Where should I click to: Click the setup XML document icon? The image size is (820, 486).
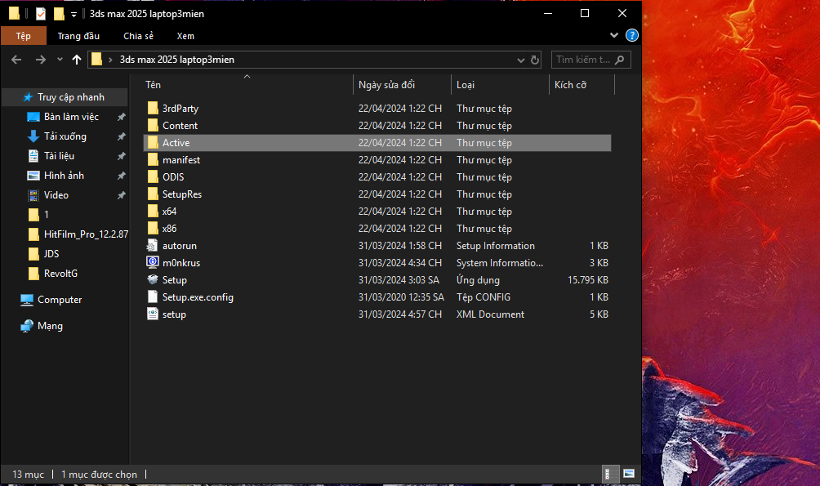(x=153, y=314)
